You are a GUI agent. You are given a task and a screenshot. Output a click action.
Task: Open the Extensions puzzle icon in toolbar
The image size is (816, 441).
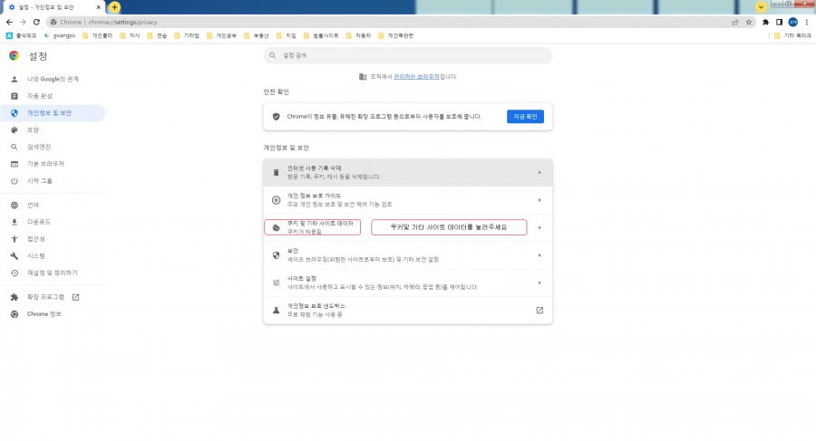pyautogui.click(x=766, y=22)
